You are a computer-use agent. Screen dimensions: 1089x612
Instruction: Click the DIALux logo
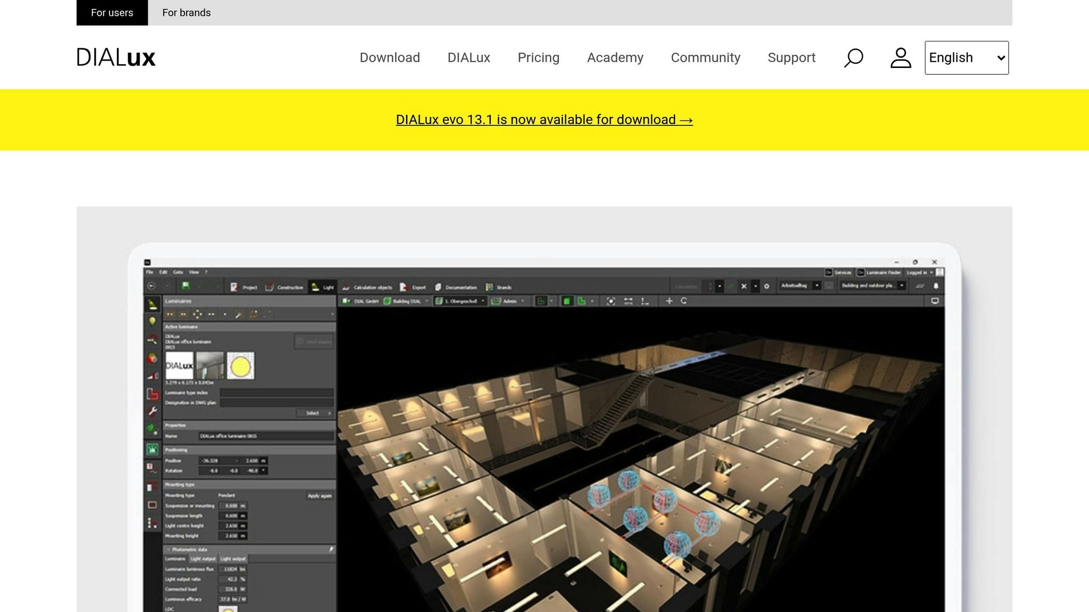[116, 57]
